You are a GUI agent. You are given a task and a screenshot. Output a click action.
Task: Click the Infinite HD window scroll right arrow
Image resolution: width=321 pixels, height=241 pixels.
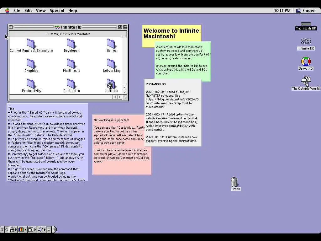[x=120, y=97]
